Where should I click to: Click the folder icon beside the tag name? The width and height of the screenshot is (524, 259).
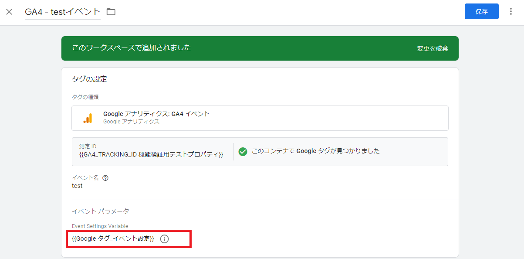pyautogui.click(x=111, y=12)
